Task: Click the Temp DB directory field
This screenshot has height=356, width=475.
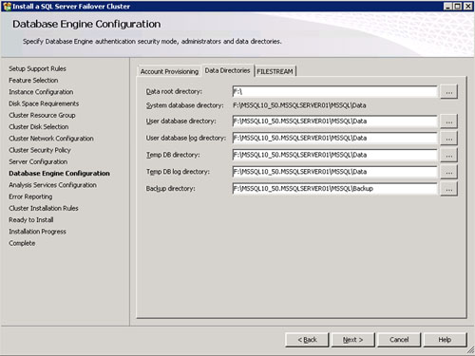Action: coord(334,155)
